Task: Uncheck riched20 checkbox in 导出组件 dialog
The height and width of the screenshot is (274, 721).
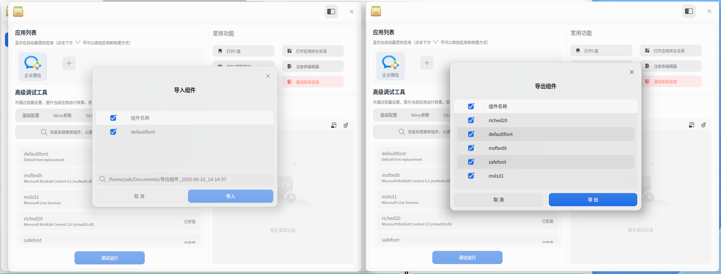Action: click(471, 120)
